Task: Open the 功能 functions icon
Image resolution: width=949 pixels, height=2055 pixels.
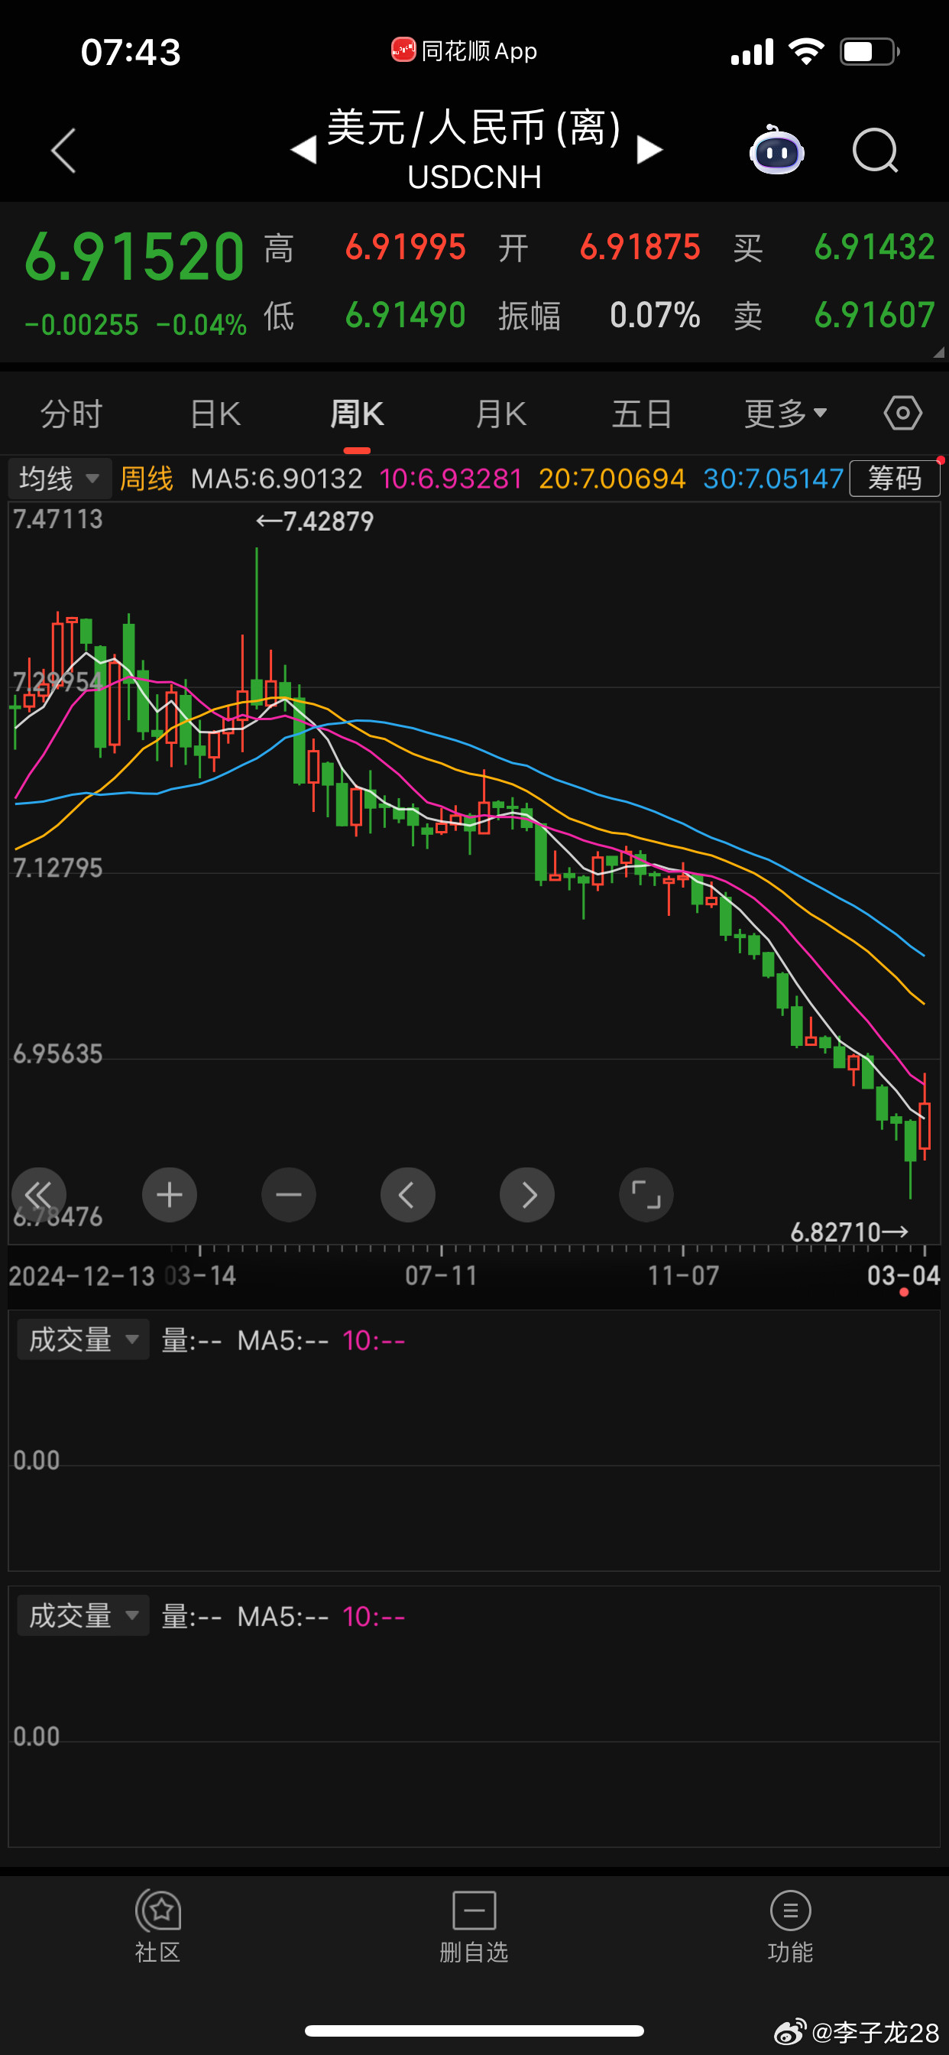Action: point(790,1926)
